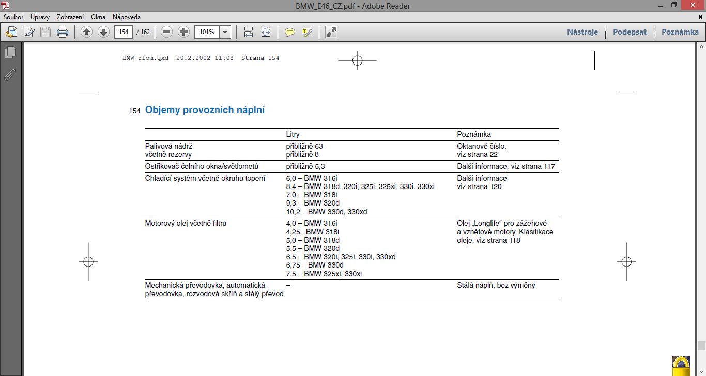The height and width of the screenshot is (376, 706).
Task: Click the value 'přibližně 63'
Action: (x=304, y=146)
